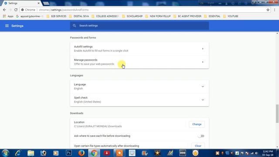Screen dimensions: 279x157
Task: Open the audio waveform app in taskbar
Action: (183, 153)
